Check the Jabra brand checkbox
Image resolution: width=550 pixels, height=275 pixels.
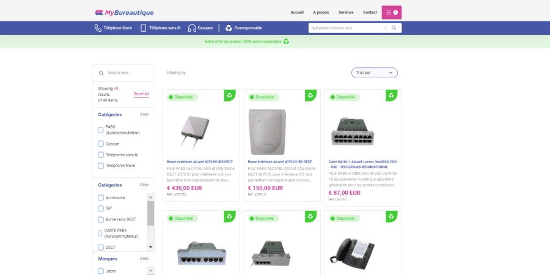101,271
